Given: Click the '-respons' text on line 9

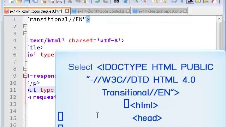Looking at the screenshot, I should (x=43, y=76).
